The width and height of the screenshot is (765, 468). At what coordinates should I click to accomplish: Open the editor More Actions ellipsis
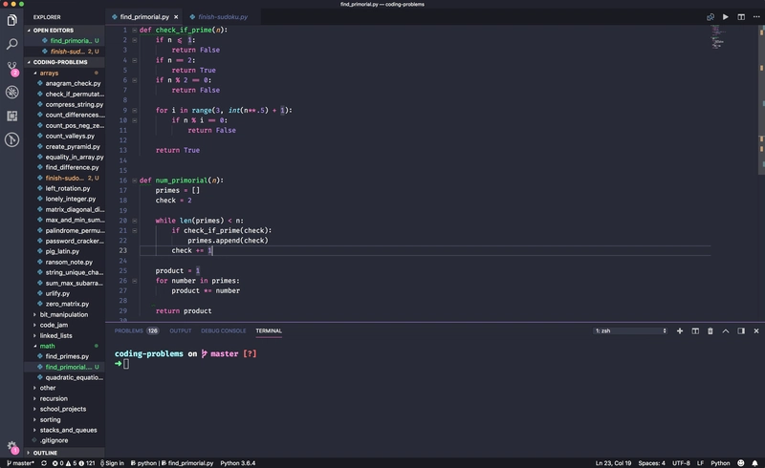click(x=756, y=16)
